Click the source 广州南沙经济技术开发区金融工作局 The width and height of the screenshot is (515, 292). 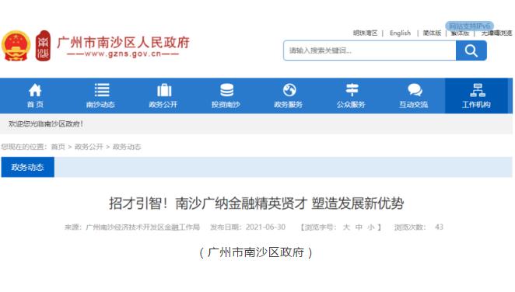click(x=142, y=227)
